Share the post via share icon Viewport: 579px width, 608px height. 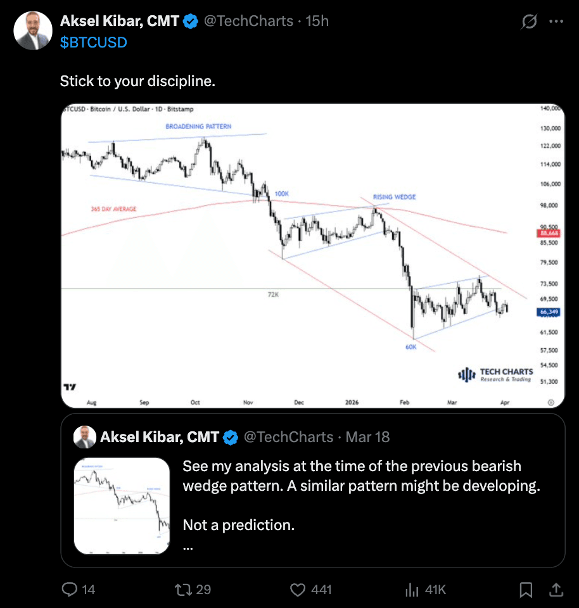point(556,590)
